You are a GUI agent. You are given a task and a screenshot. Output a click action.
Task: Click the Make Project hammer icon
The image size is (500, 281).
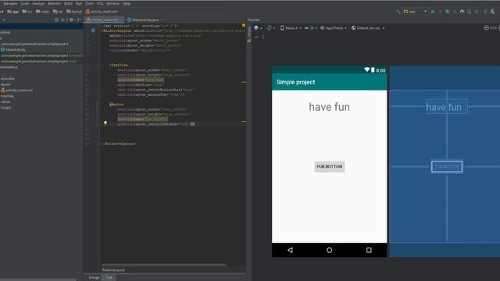click(398, 12)
